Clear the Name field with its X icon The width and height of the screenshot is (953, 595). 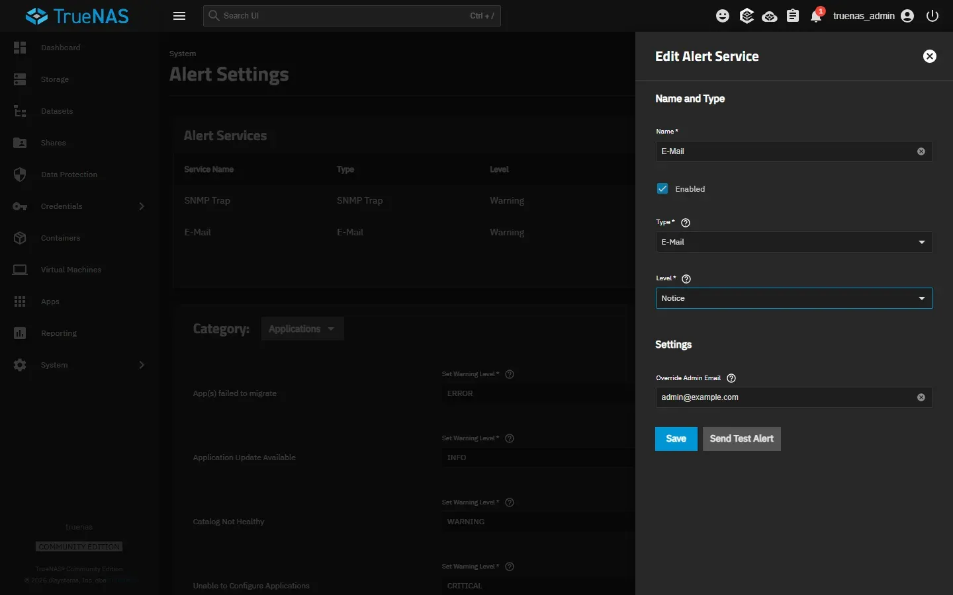click(x=921, y=151)
